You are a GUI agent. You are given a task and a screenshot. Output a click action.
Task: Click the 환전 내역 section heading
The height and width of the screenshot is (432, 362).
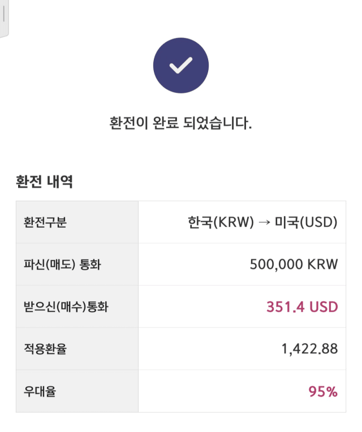44,182
